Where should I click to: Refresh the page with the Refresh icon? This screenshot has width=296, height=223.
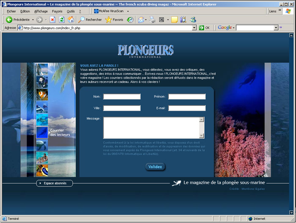click(x=62, y=20)
